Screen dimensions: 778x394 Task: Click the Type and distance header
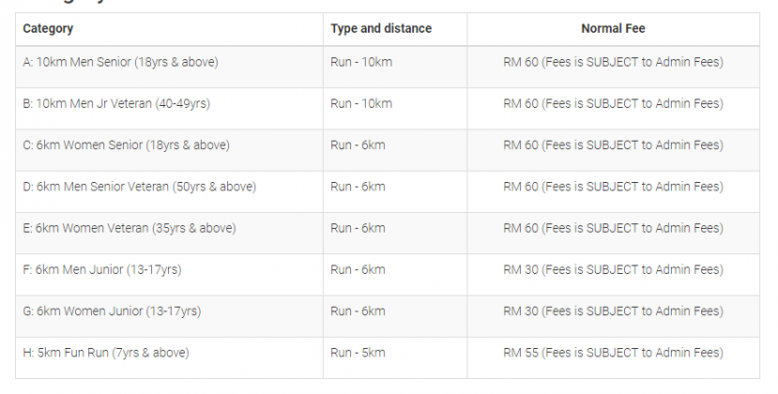click(x=381, y=29)
